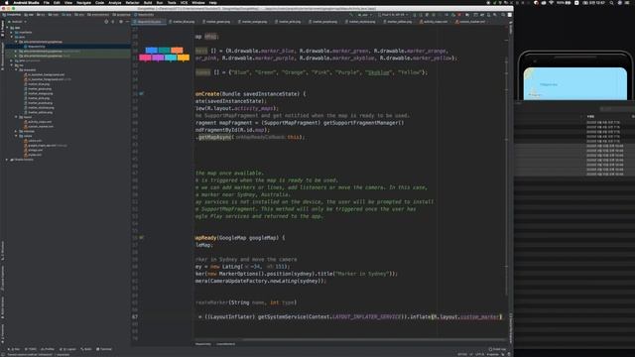Toggle the TODO tool window button

click(31, 349)
